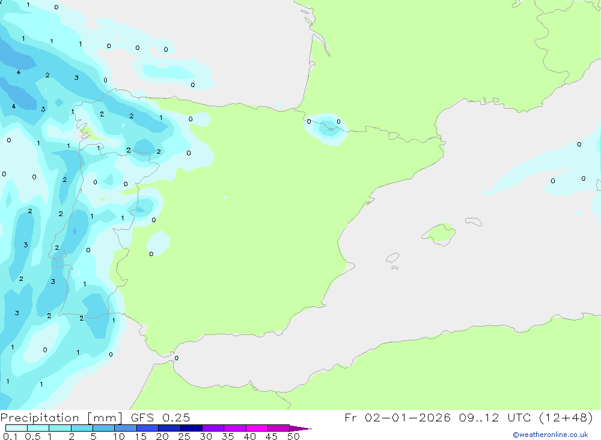This screenshot has width=601, height=440.
Task: Click the 45–50 mm dark magenta legend swatch
Action: tap(278, 428)
